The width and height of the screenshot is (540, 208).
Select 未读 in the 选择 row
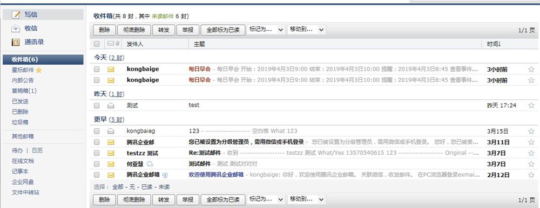tap(164, 187)
